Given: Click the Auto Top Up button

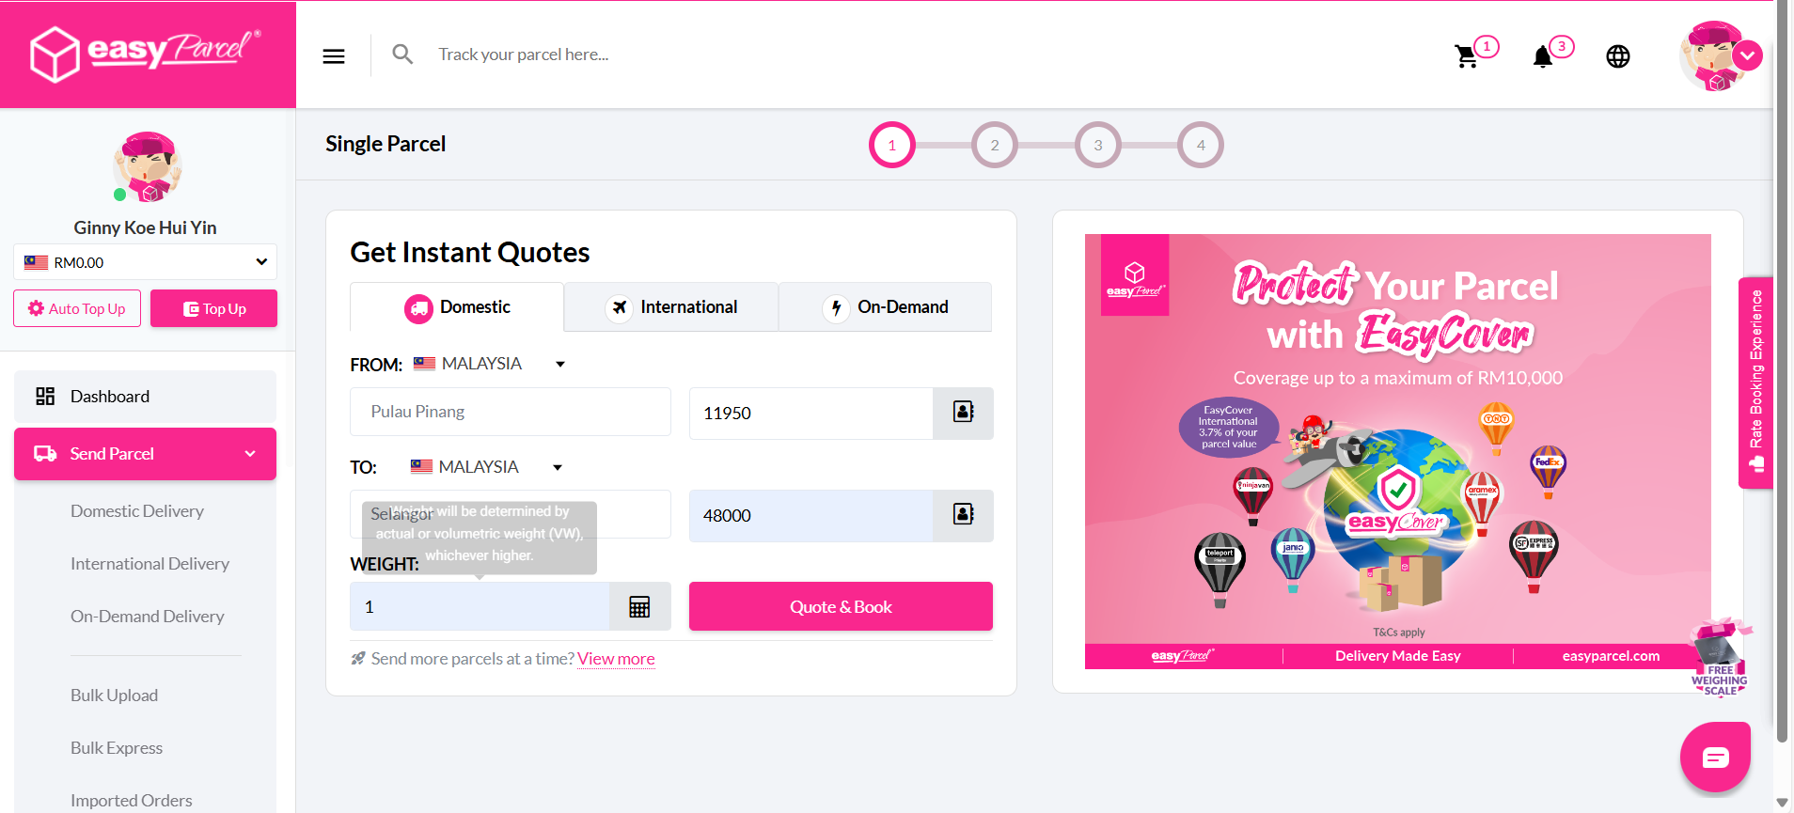Looking at the screenshot, I should coord(77,308).
